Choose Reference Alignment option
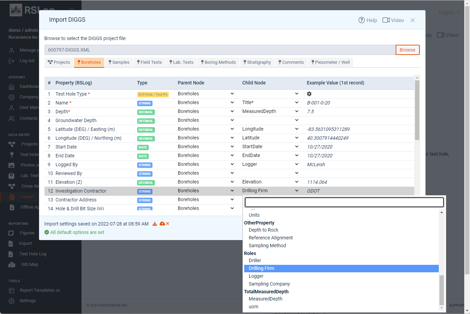Viewport: 470px width, 314px height. [x=341, y=238]
